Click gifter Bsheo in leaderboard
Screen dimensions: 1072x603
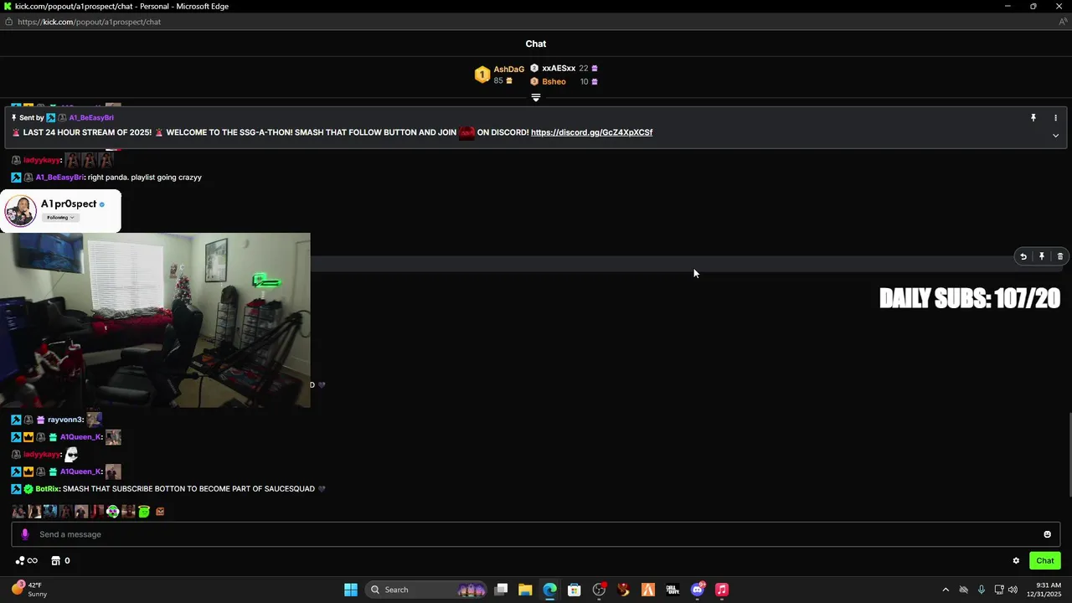pos(554,82)
